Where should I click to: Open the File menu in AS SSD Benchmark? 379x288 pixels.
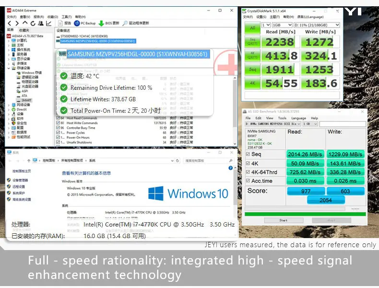click(x=248, y=118)
